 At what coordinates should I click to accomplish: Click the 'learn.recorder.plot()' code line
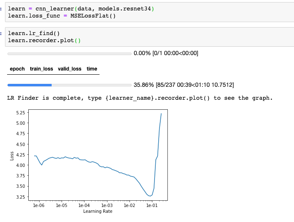coord(44,40)
